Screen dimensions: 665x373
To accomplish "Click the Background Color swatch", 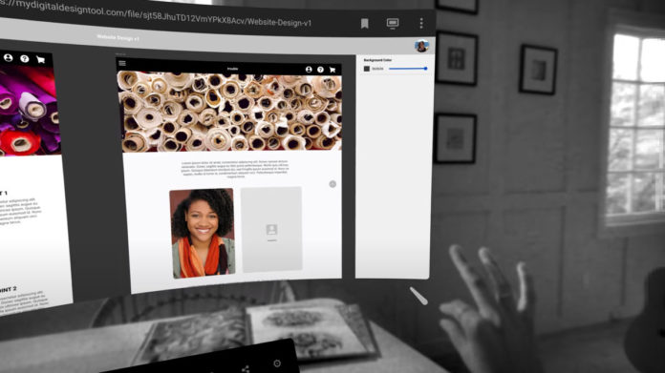I will click(367, 69).
